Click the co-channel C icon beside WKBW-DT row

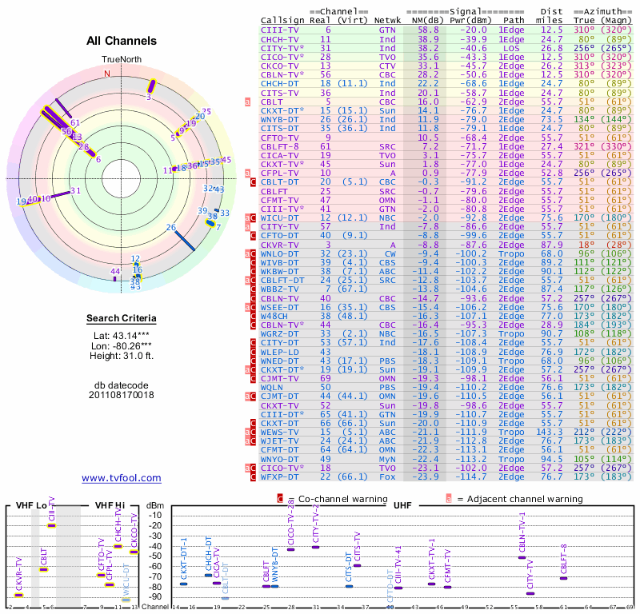[x=253, y=272]
